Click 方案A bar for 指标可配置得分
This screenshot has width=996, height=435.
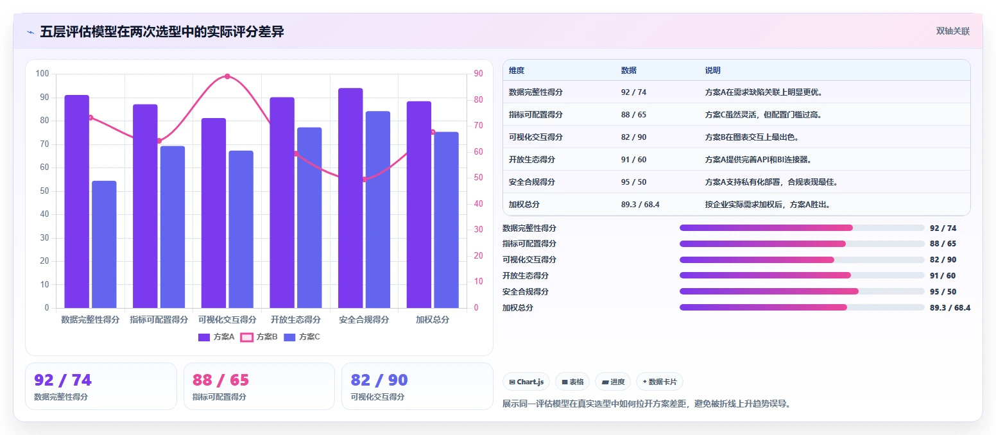(x=145, y=206)
